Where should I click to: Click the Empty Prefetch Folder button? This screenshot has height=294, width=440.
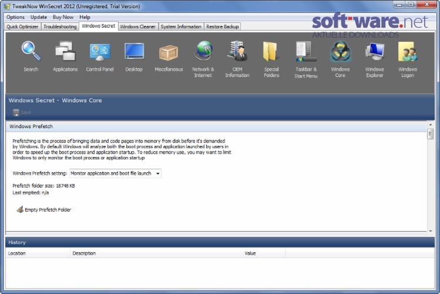click(44, 210)
